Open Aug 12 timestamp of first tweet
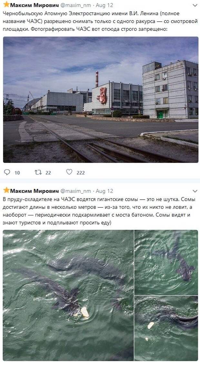 click(105, 5)
